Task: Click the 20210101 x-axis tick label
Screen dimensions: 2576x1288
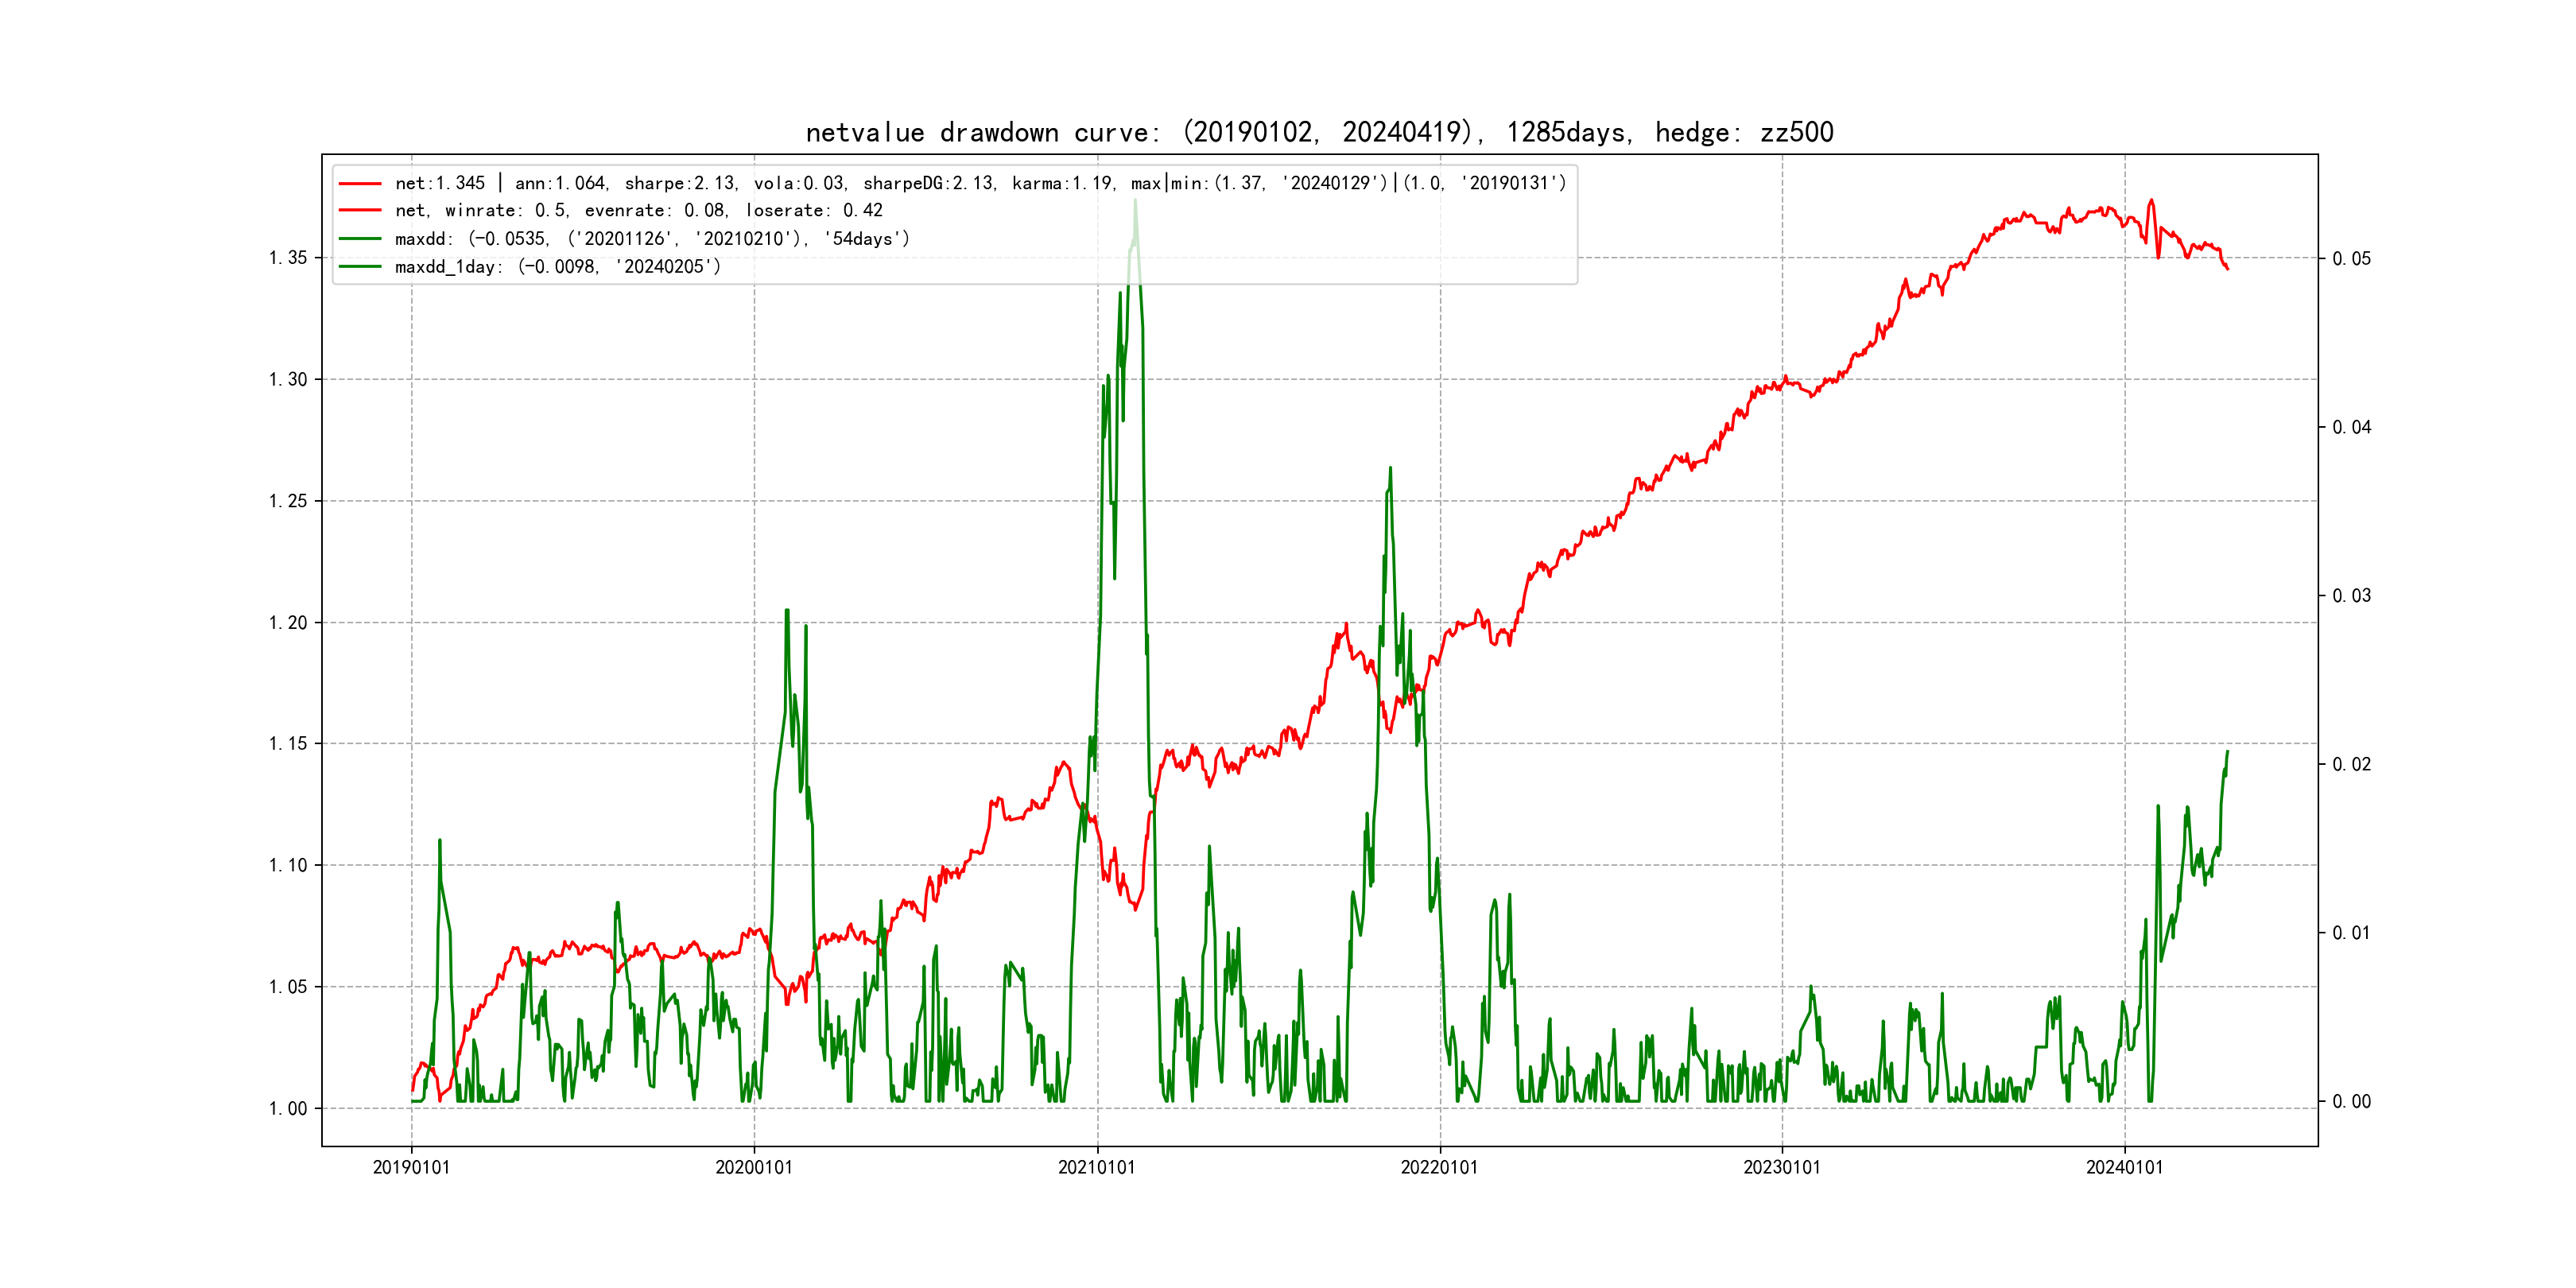Action: pyautogui.click(x=1097, y=1167)
